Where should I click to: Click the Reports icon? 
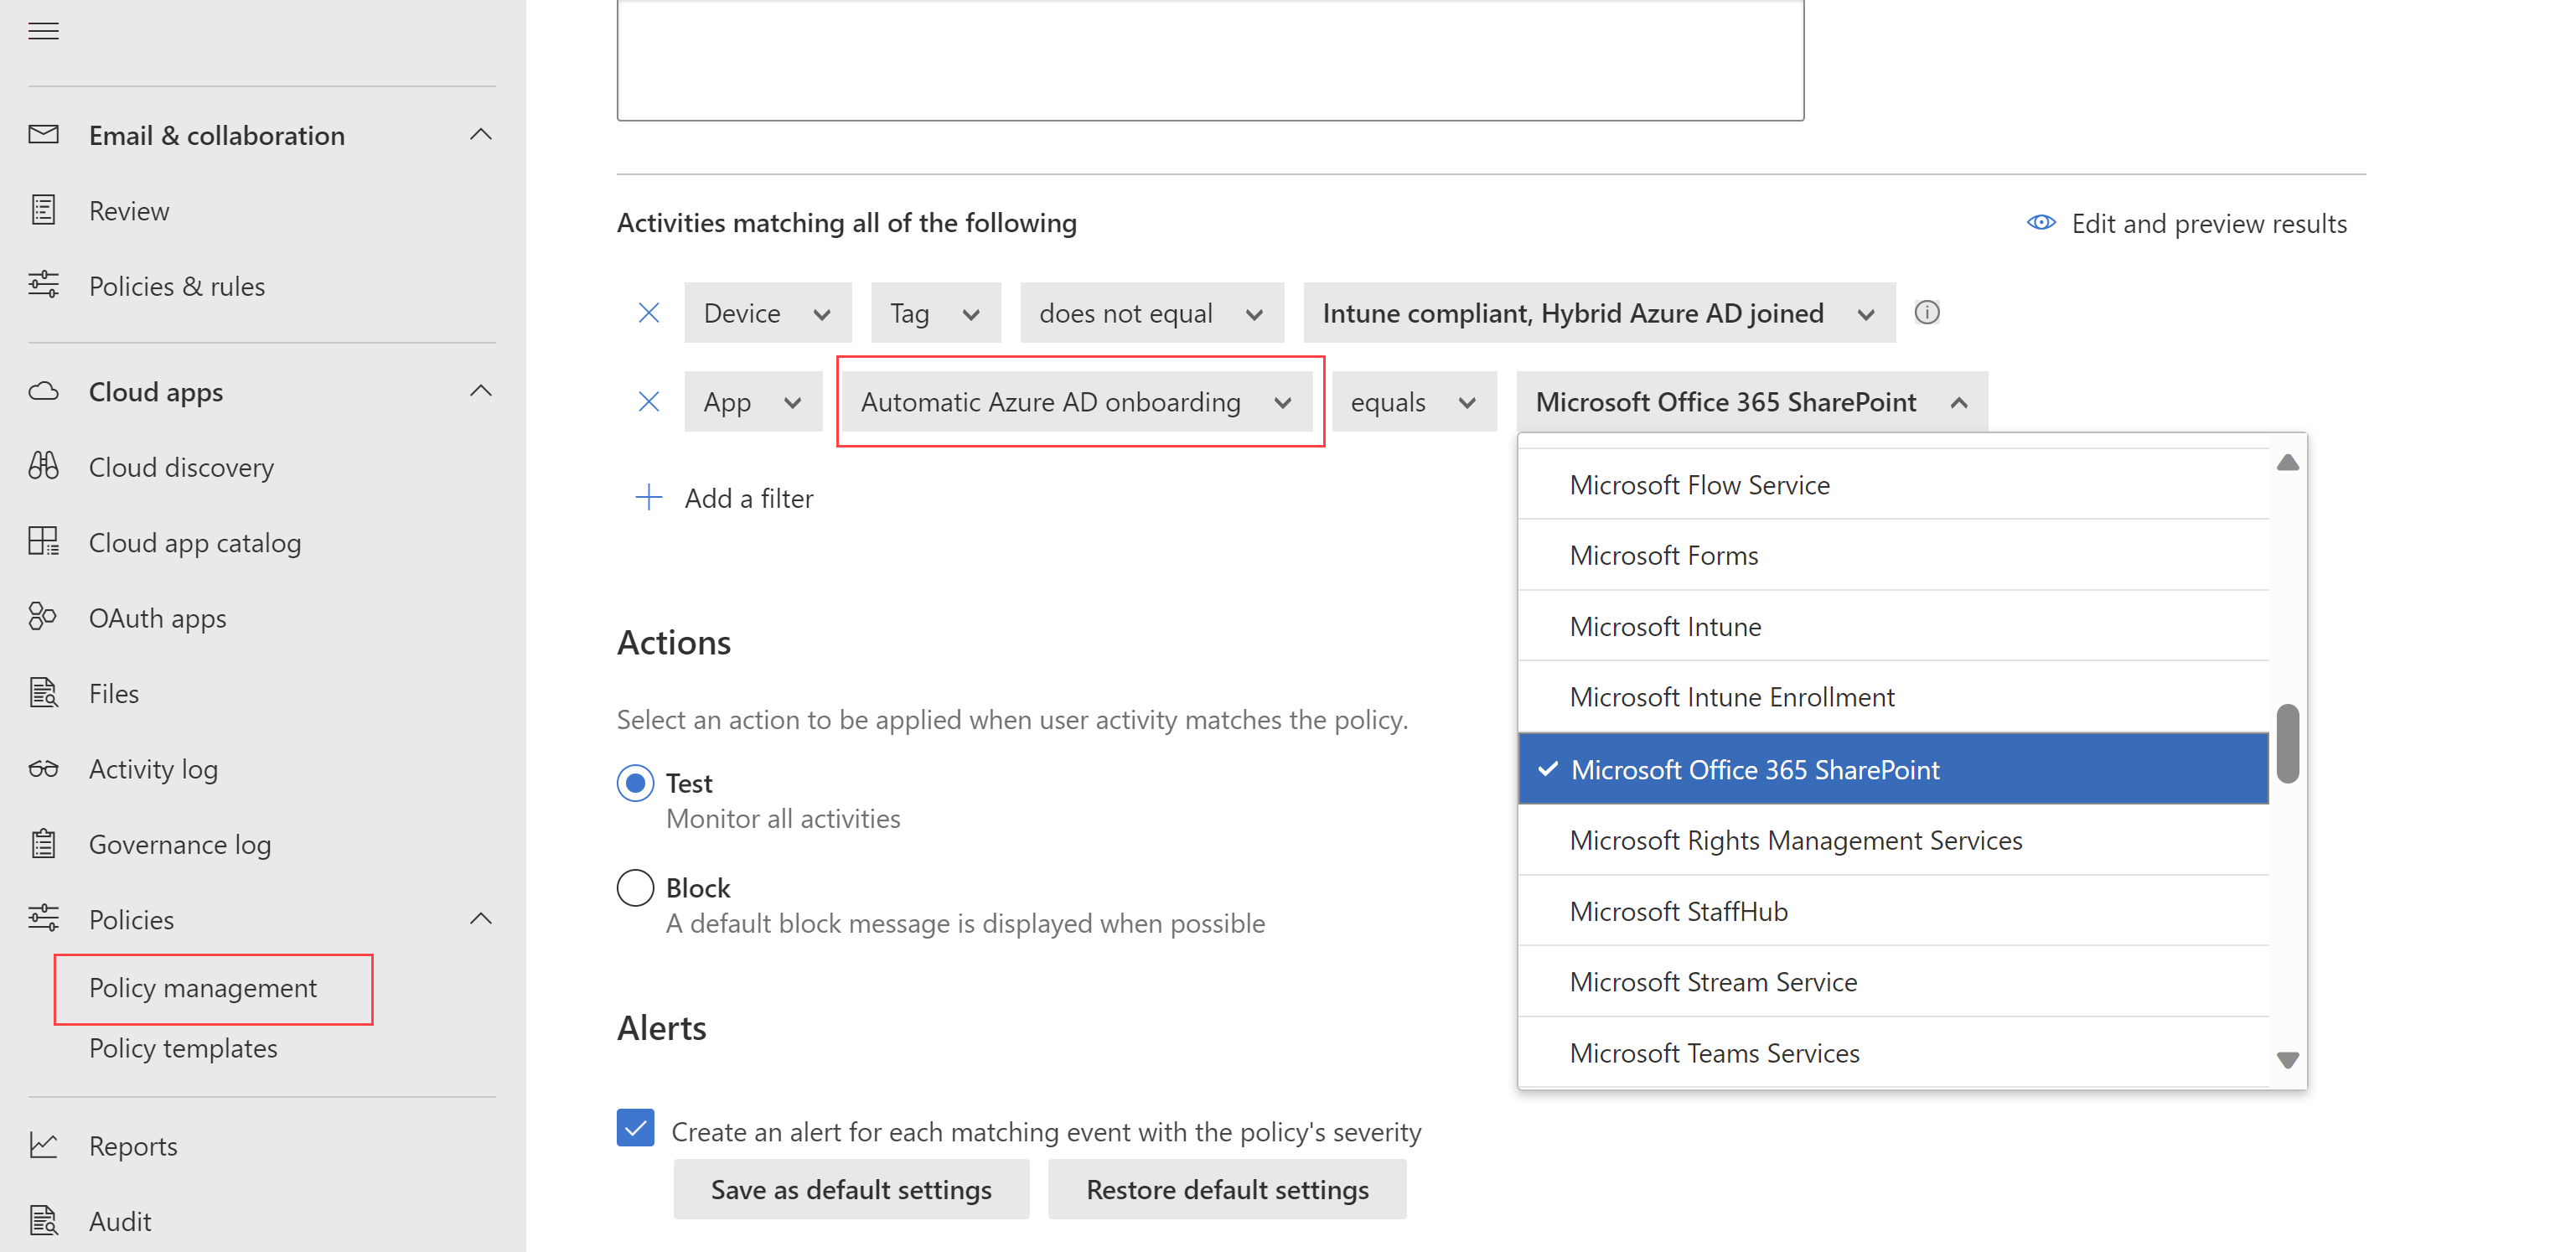[44, 1146]
